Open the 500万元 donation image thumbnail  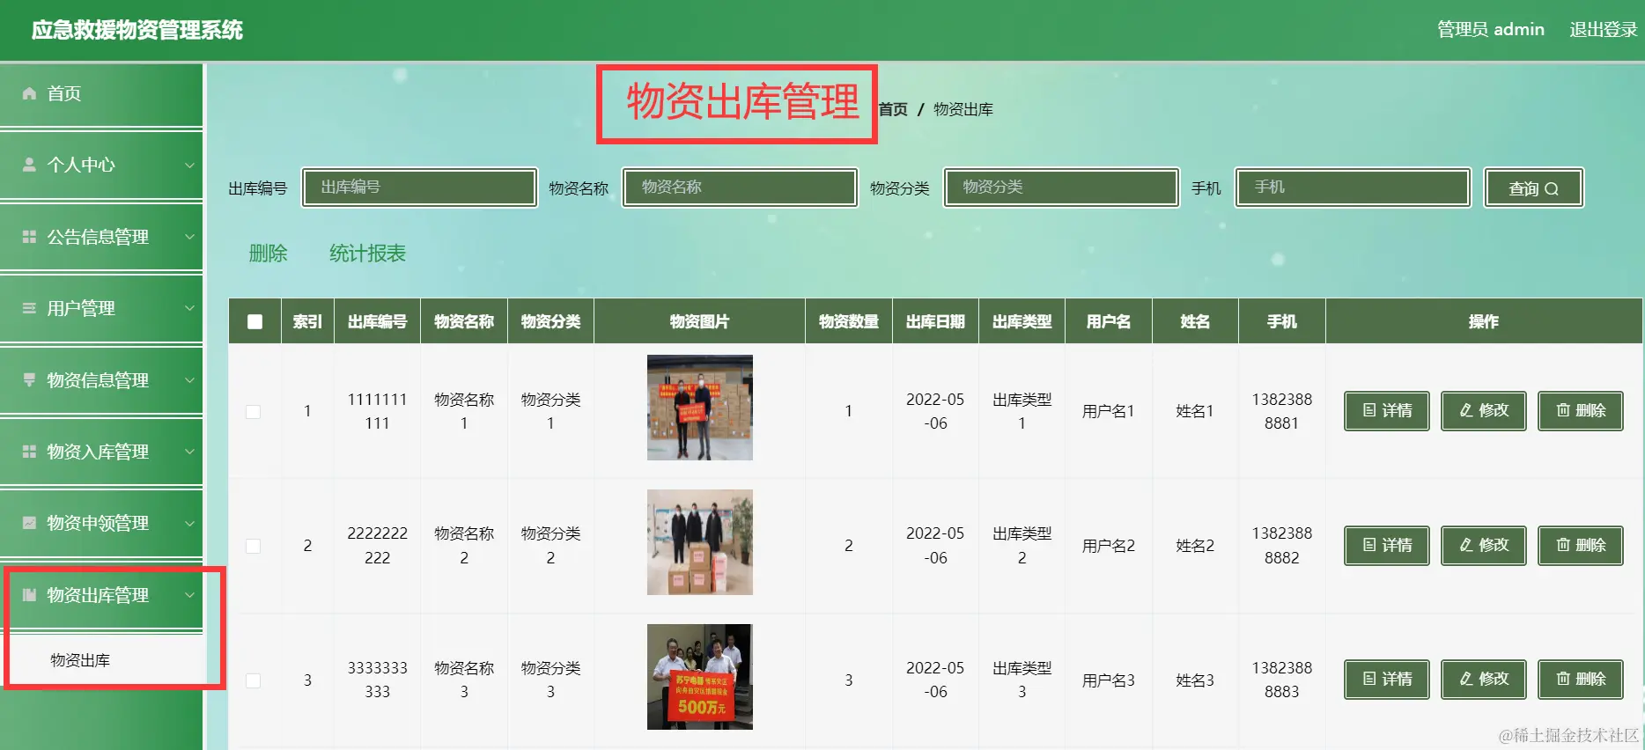tap(700, 677)
